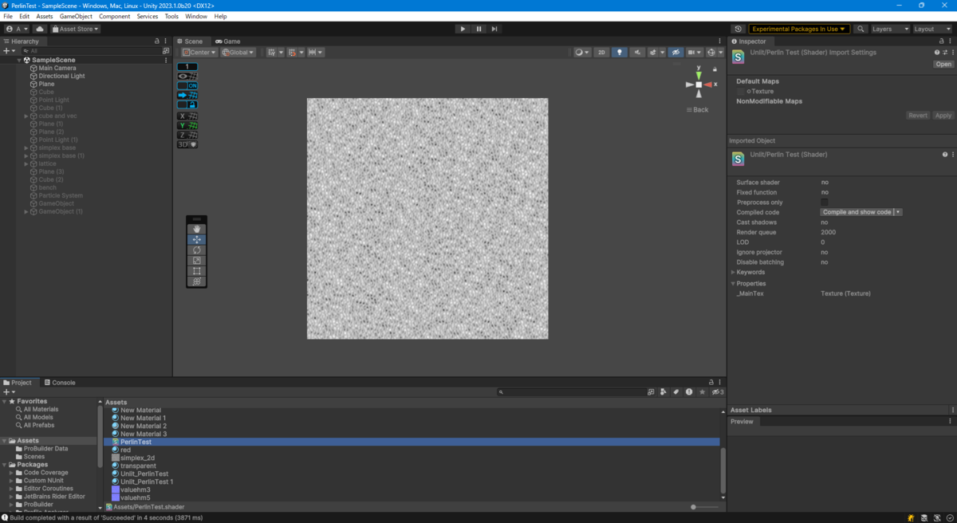Toggle scene lighting with the bulb icon
The height and width of the screenshot is (523, 957).
[620, 52]
